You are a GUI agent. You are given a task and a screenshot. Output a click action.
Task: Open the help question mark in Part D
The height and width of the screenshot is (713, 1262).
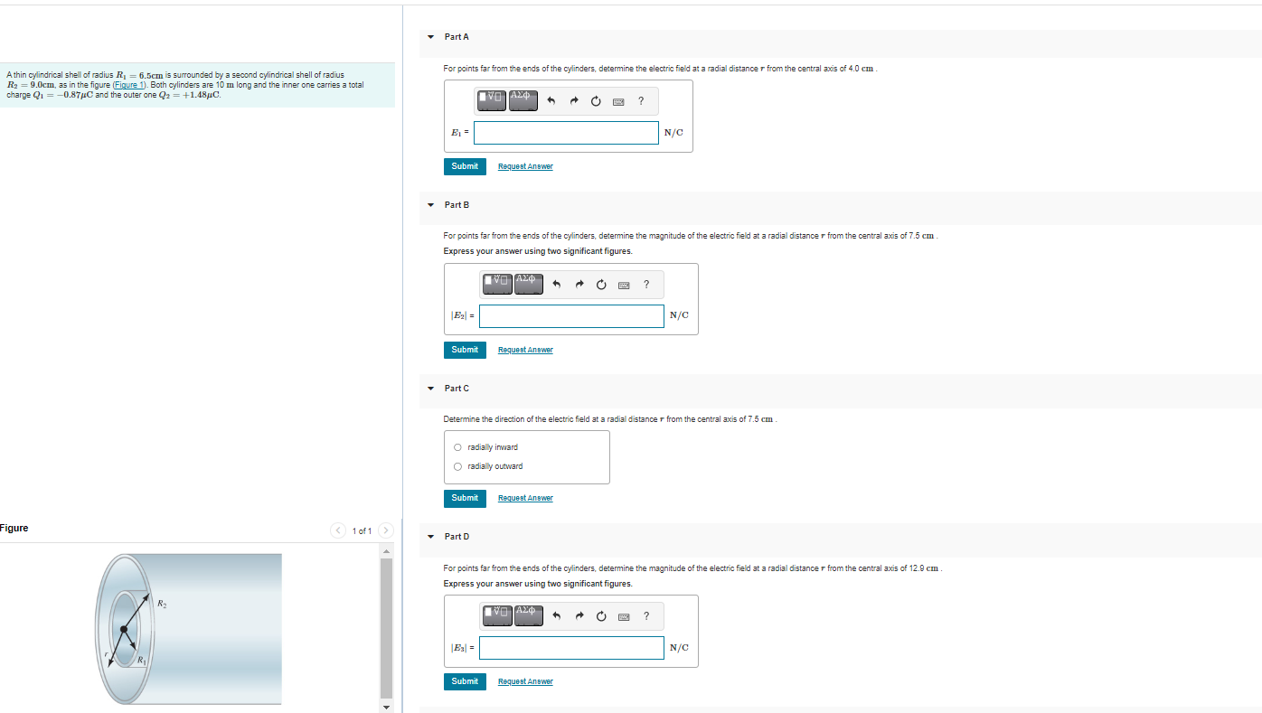(x=646, y=615)
